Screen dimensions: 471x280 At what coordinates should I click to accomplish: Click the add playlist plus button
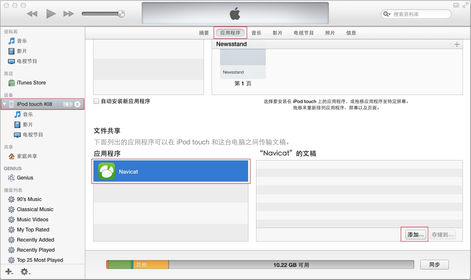point(9,272)
